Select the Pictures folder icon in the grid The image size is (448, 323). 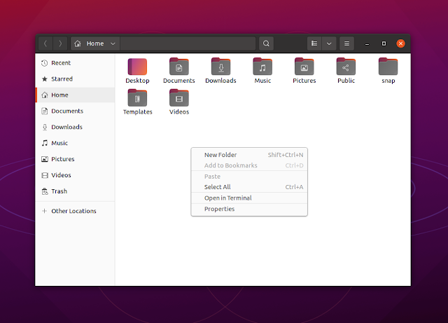point(304,67)
